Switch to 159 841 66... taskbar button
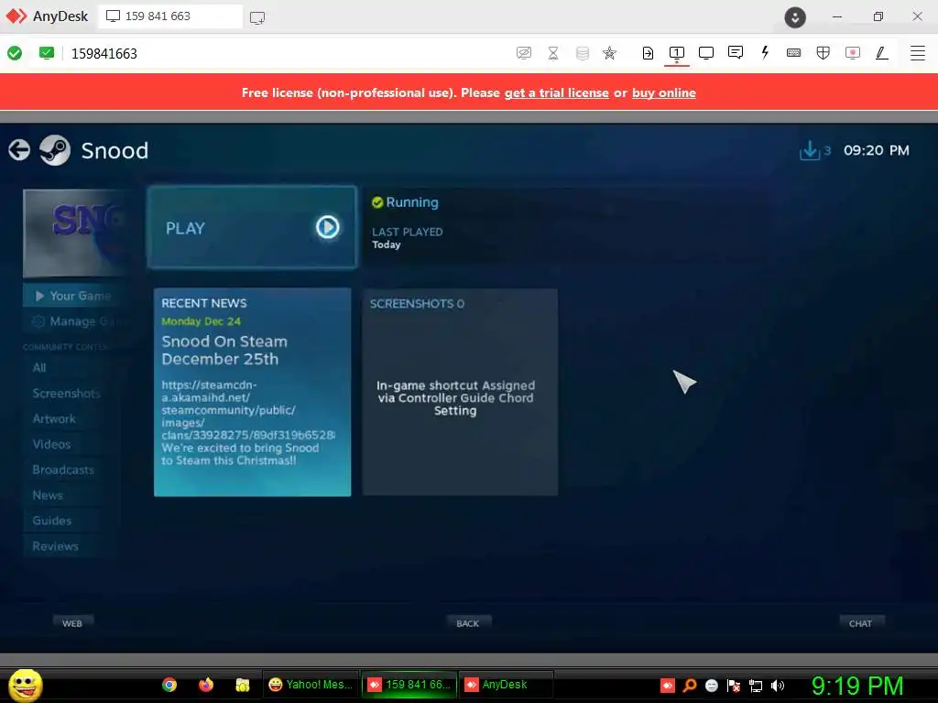 pyautogui.click(x=409, y=685)
